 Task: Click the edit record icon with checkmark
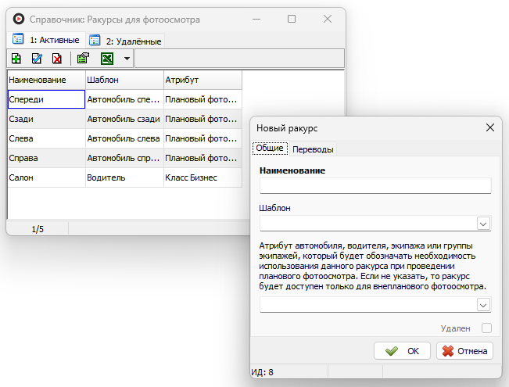click(37, 59)
